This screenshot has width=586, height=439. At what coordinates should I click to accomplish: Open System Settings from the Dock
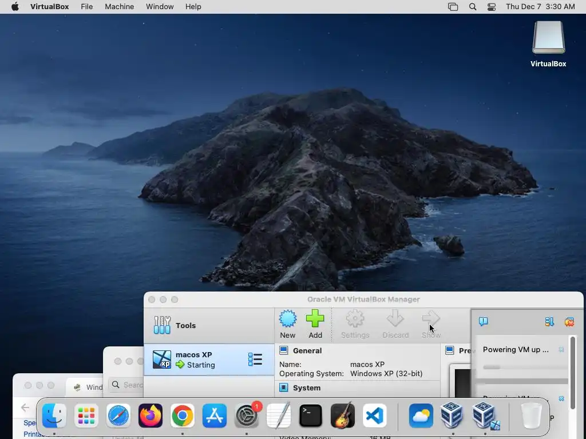[247, 416]
